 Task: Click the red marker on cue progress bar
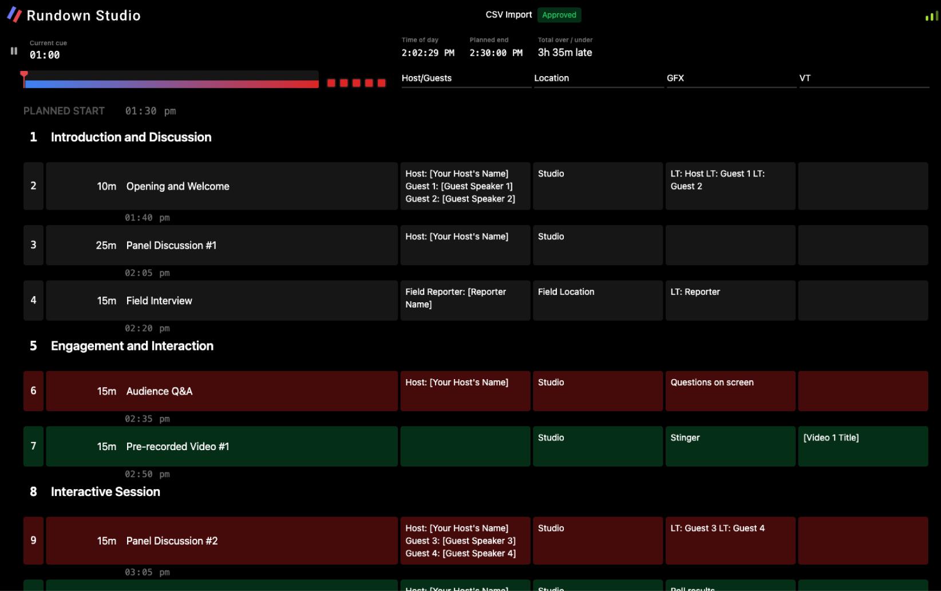tap(24, 75)
